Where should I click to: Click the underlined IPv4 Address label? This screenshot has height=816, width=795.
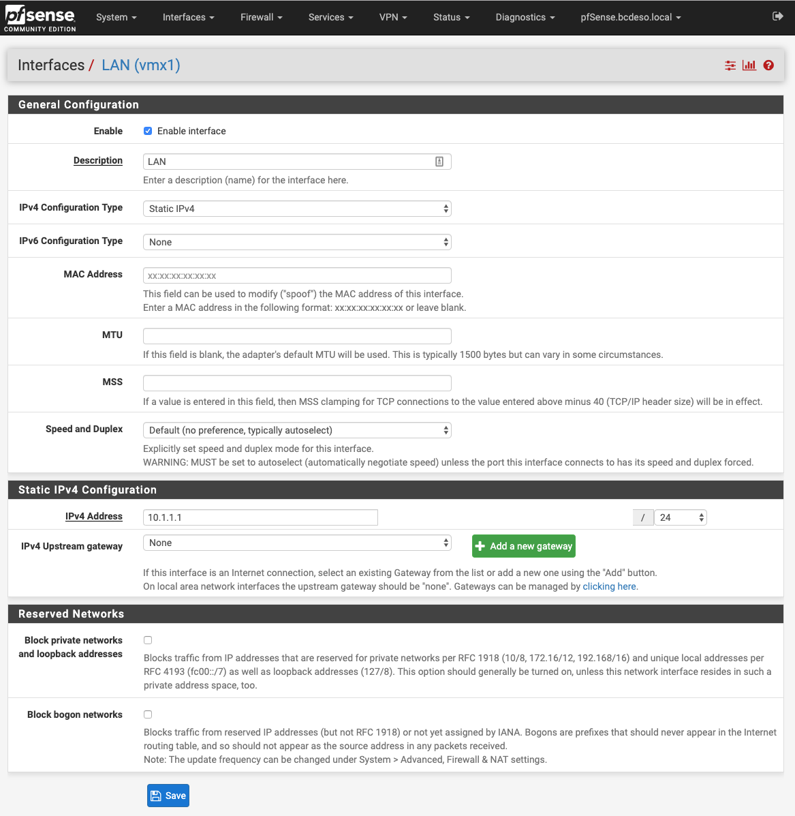[x=94, y=516]
